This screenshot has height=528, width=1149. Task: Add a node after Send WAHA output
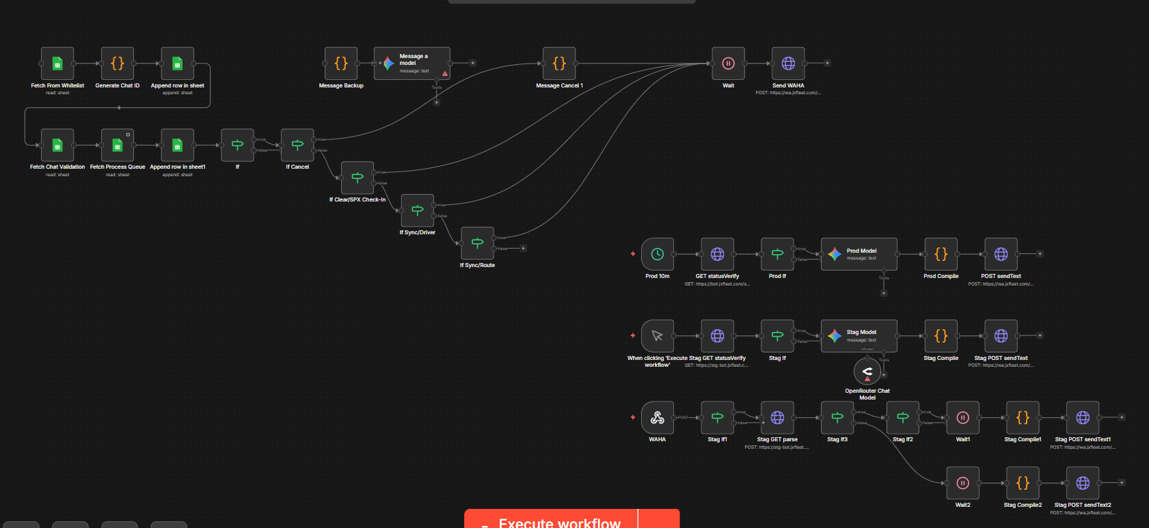pos(827,63)
